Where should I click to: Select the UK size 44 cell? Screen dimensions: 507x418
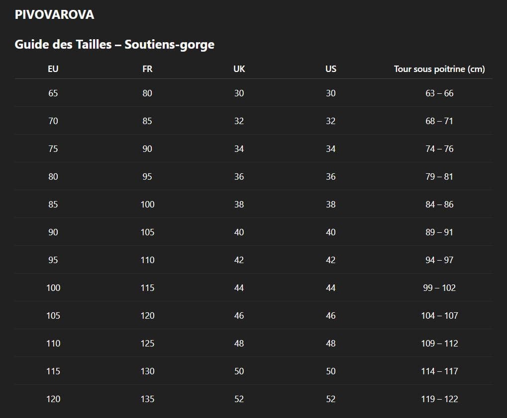(239, 288)
